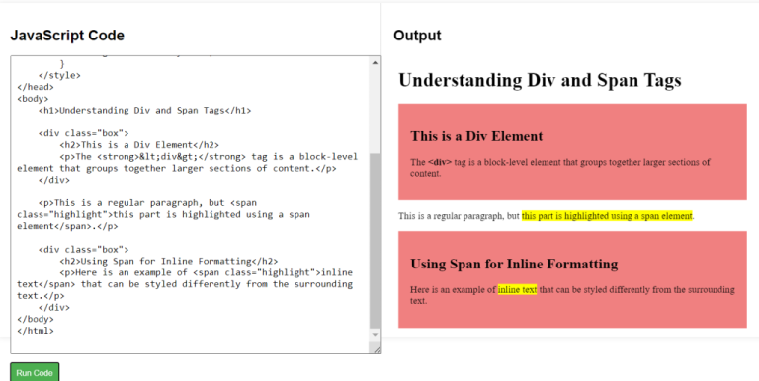Screen dimensions: 759x381
Task: Click the Using Span for Inline Formatting heading
Action: pyautogui.click(x=514, y=264)
